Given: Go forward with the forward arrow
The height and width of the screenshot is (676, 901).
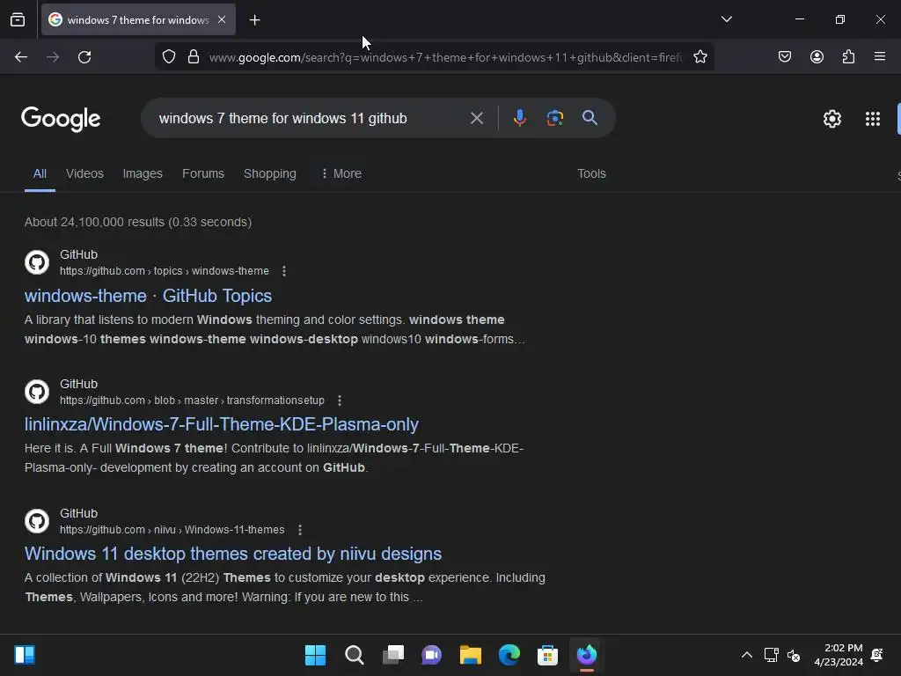Looking at the screenshot, I should (53, 57).
